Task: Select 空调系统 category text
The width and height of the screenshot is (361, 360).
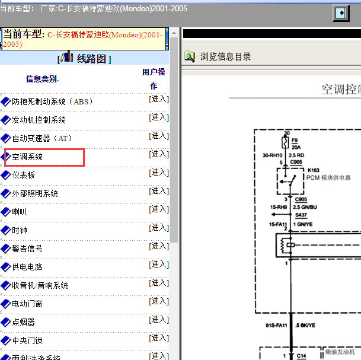Action: [27, 157]
